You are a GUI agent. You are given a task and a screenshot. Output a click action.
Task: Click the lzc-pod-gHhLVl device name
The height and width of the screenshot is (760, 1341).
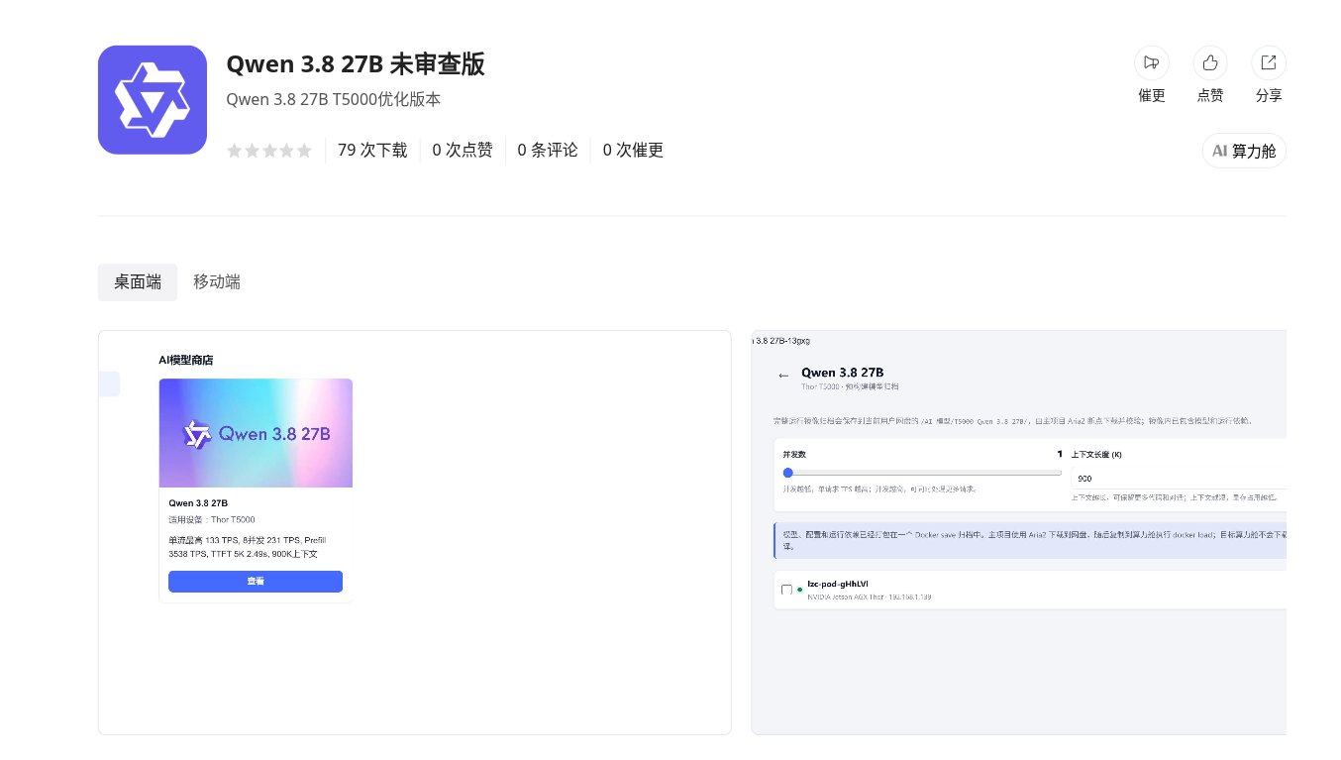pos(838,584)
